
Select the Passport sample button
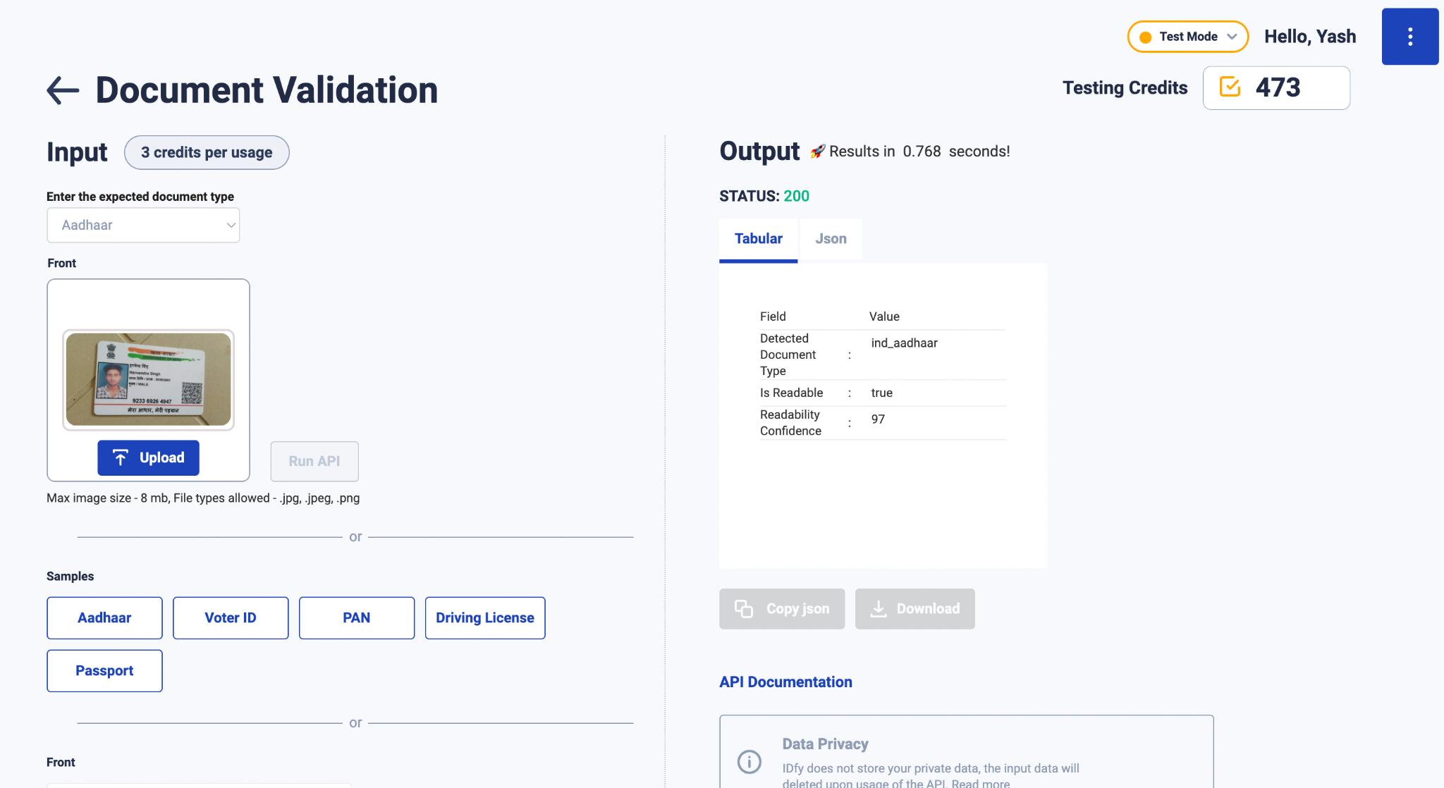point(104,671)
